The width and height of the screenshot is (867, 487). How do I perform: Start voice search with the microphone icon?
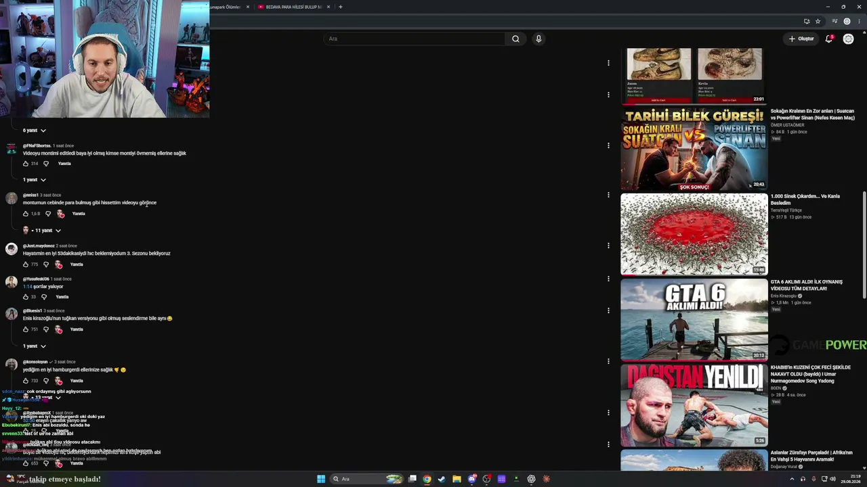(538, 39)
